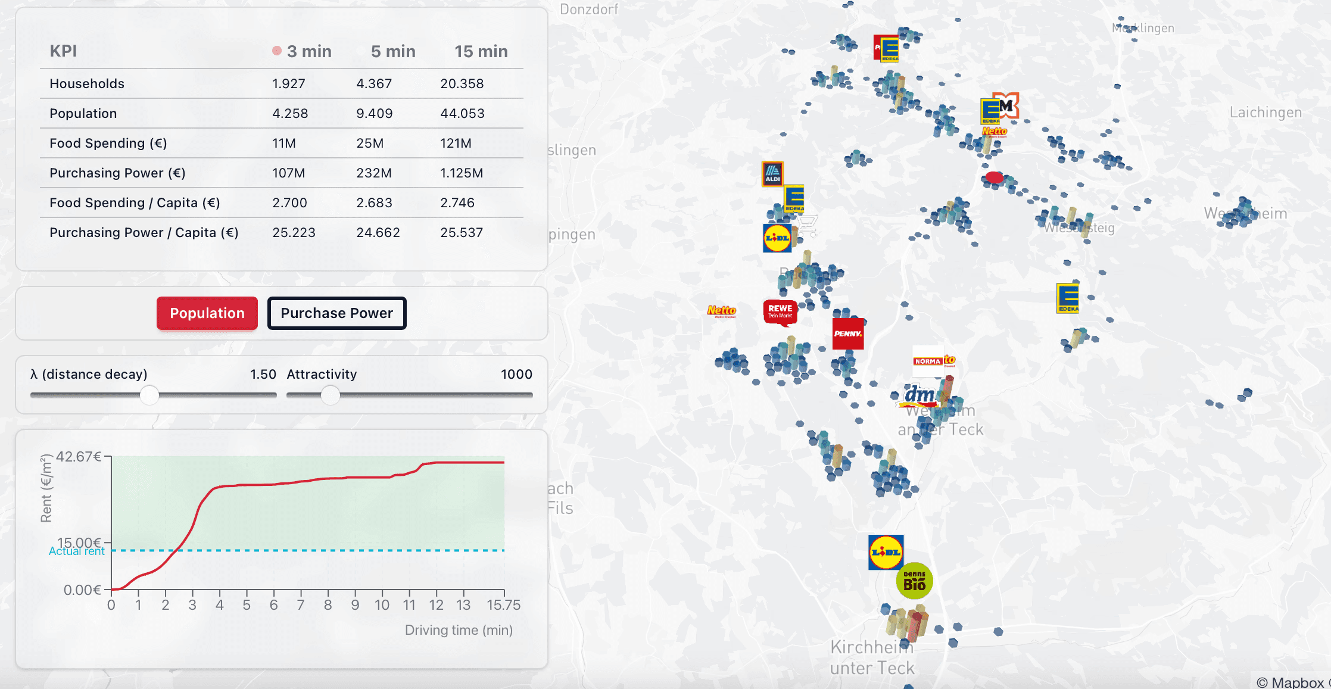Click the red selected location dot on map
Image resolution: width=1331 pixels, height=689 pixels.
tap(994, 177)
